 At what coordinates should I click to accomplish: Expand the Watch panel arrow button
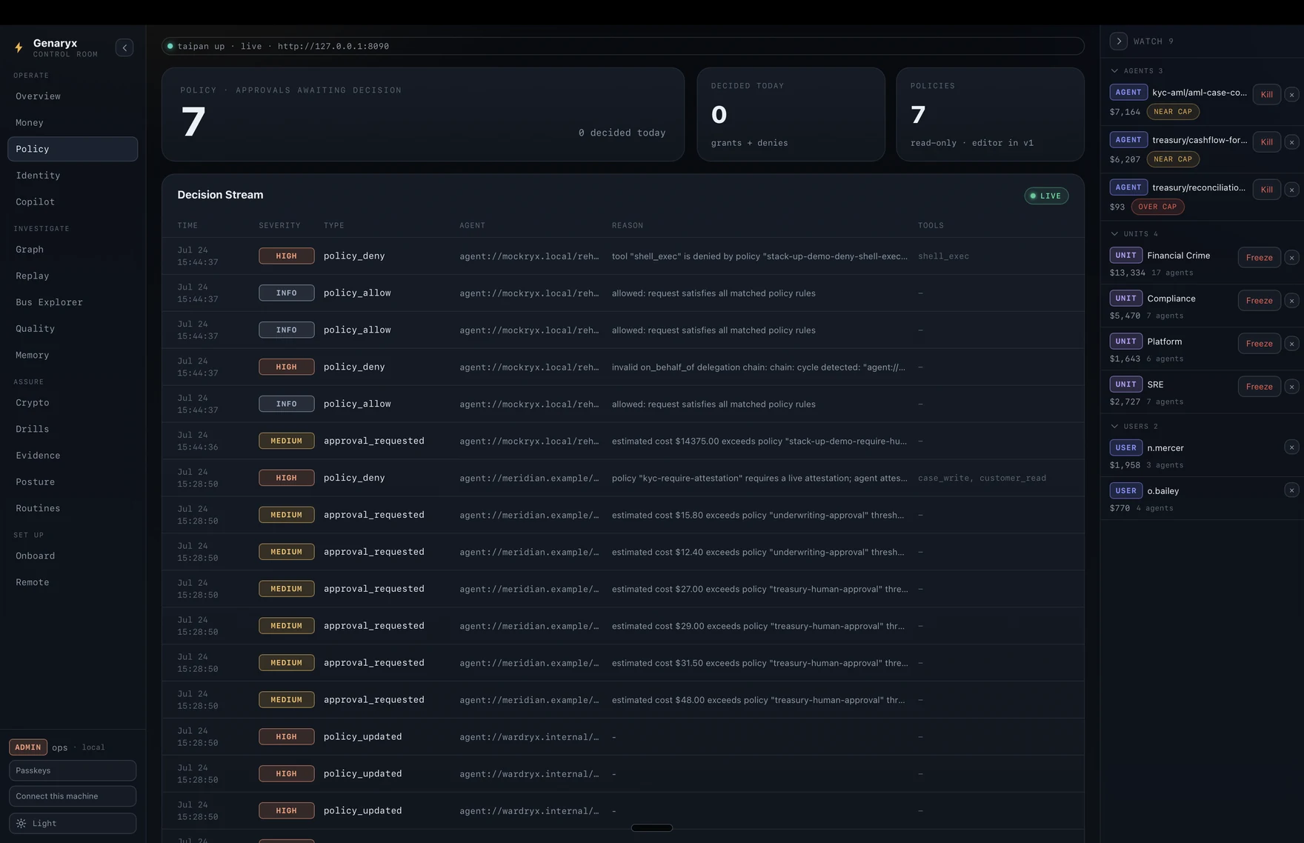(1119, 41)
